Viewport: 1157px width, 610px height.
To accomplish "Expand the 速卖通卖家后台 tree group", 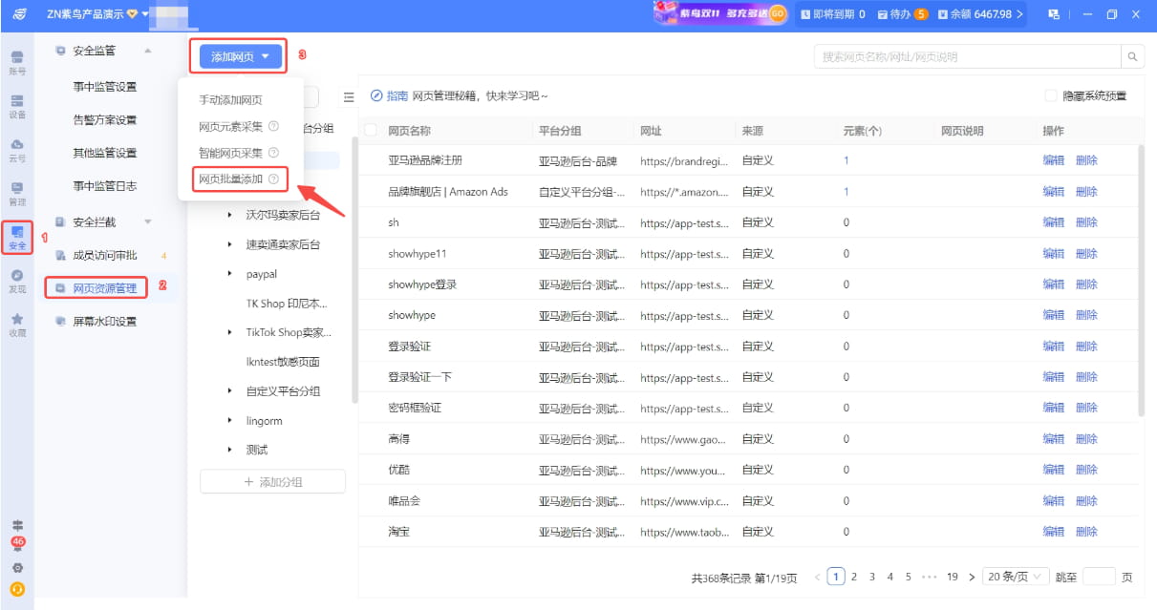I will tap(229, 244).
